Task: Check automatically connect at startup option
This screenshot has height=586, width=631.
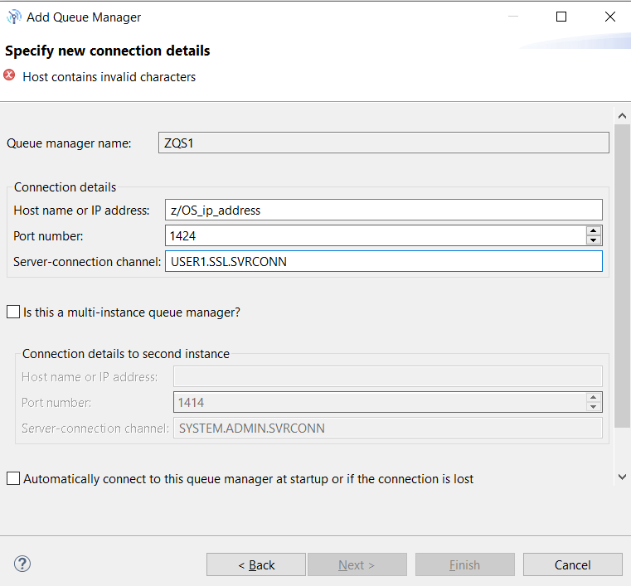Action: point(13,478)
